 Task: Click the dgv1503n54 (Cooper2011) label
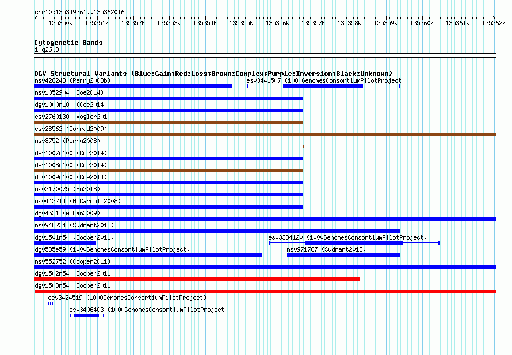point(74,285)
